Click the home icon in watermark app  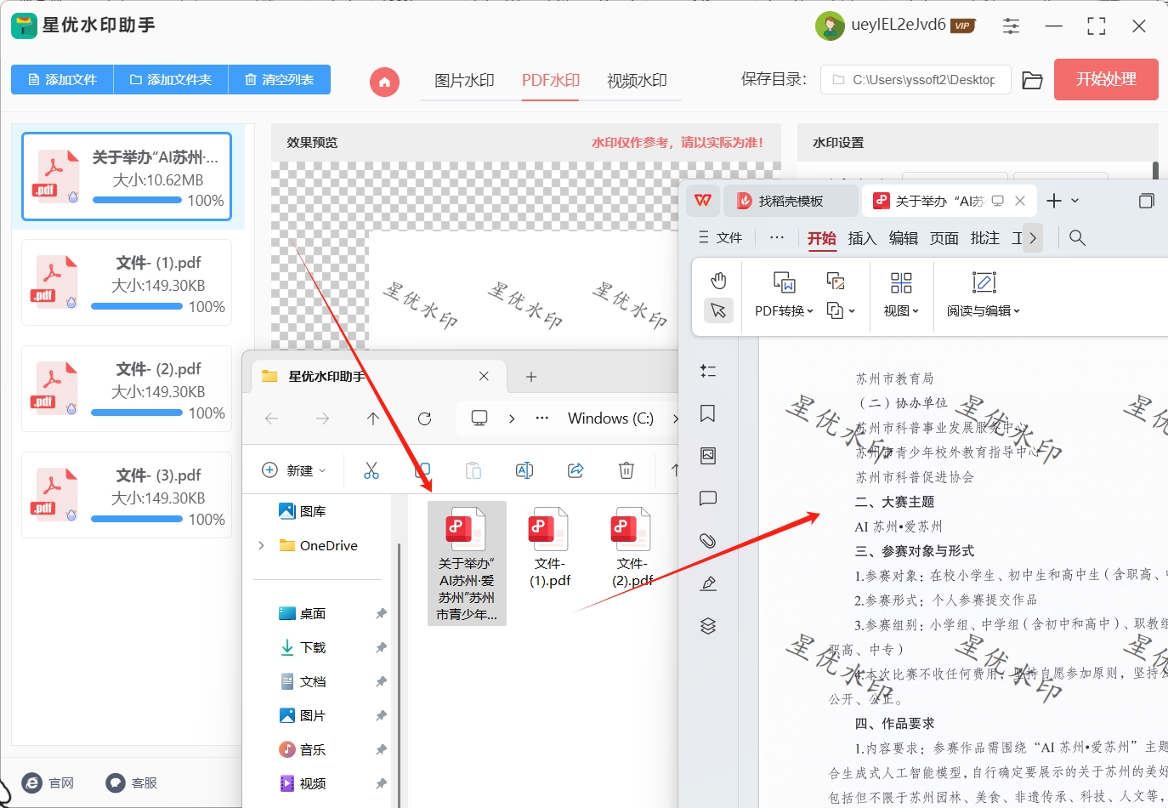pos(384,82)
